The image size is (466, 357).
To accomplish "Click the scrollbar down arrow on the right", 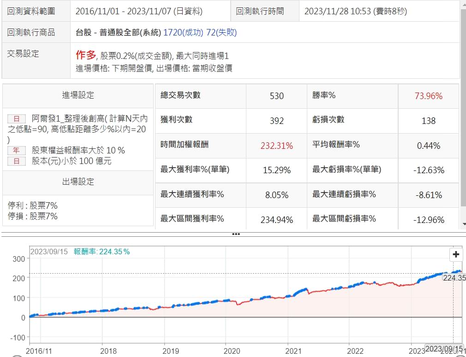I will [463, 224].
